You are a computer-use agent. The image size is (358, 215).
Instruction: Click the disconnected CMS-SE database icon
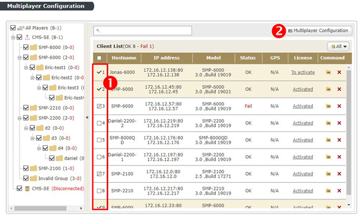27,189
